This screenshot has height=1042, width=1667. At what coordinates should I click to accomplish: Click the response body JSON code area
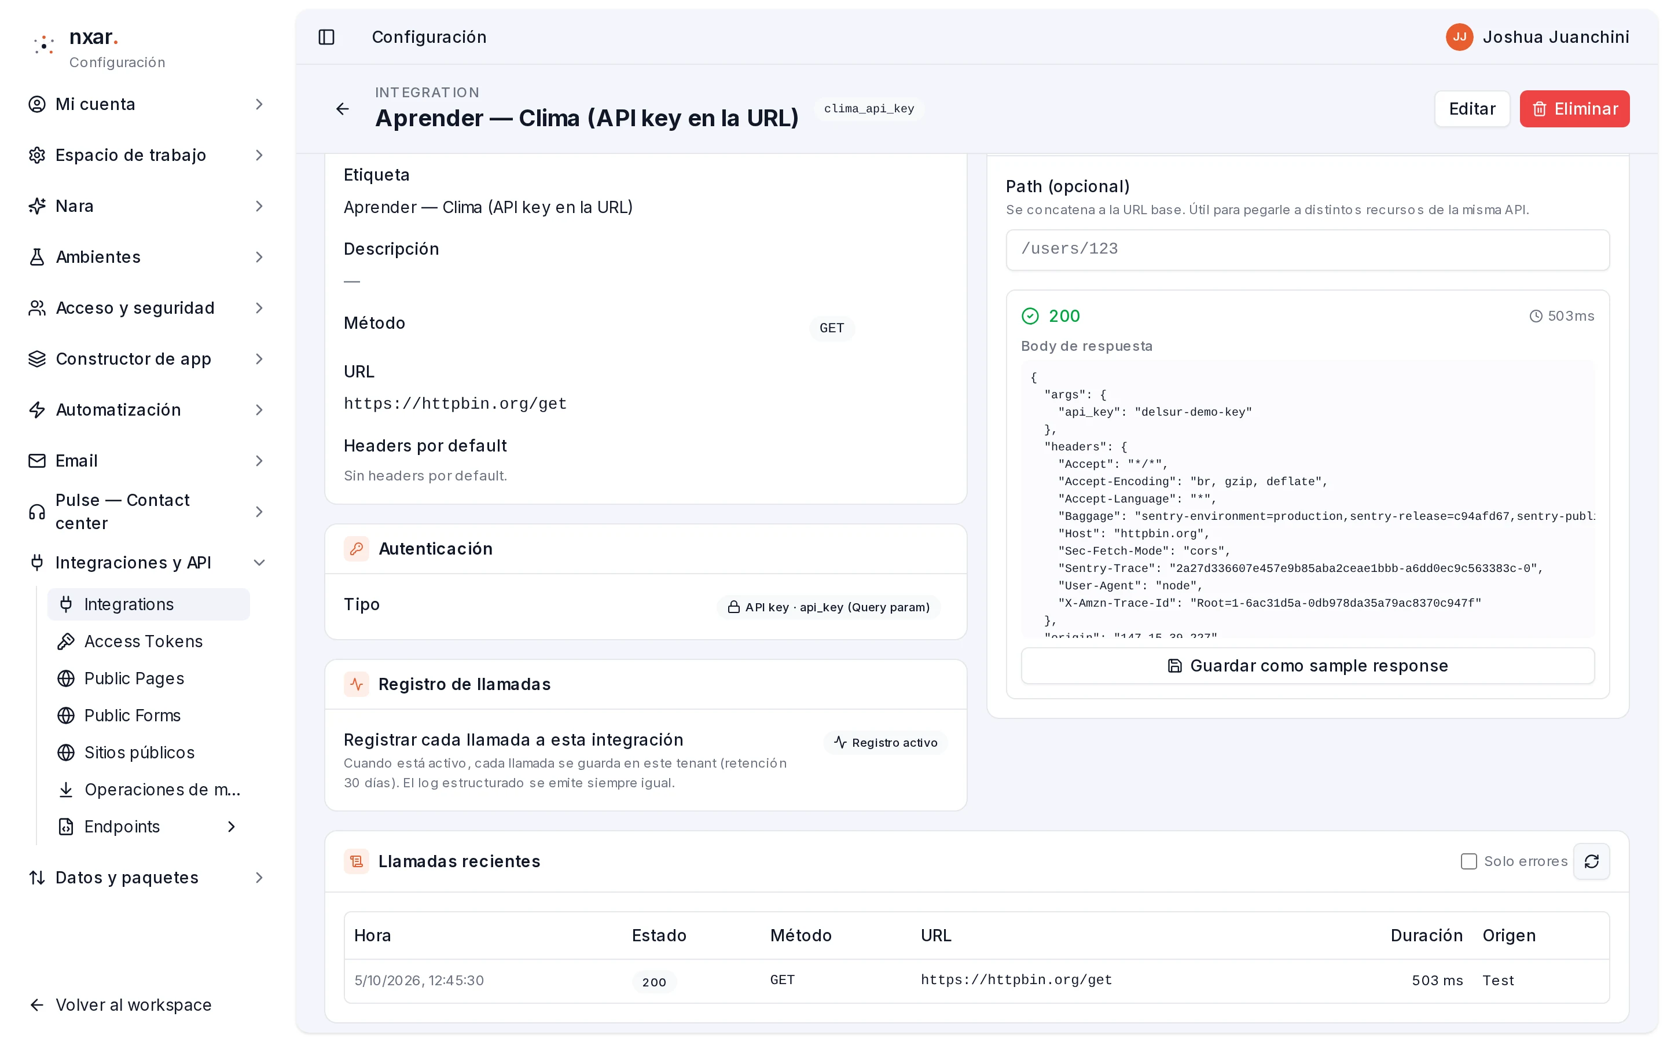tap(1308, 499)
